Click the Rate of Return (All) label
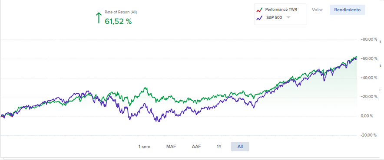This screenshot has height=160, width=384. click(121, 12)
